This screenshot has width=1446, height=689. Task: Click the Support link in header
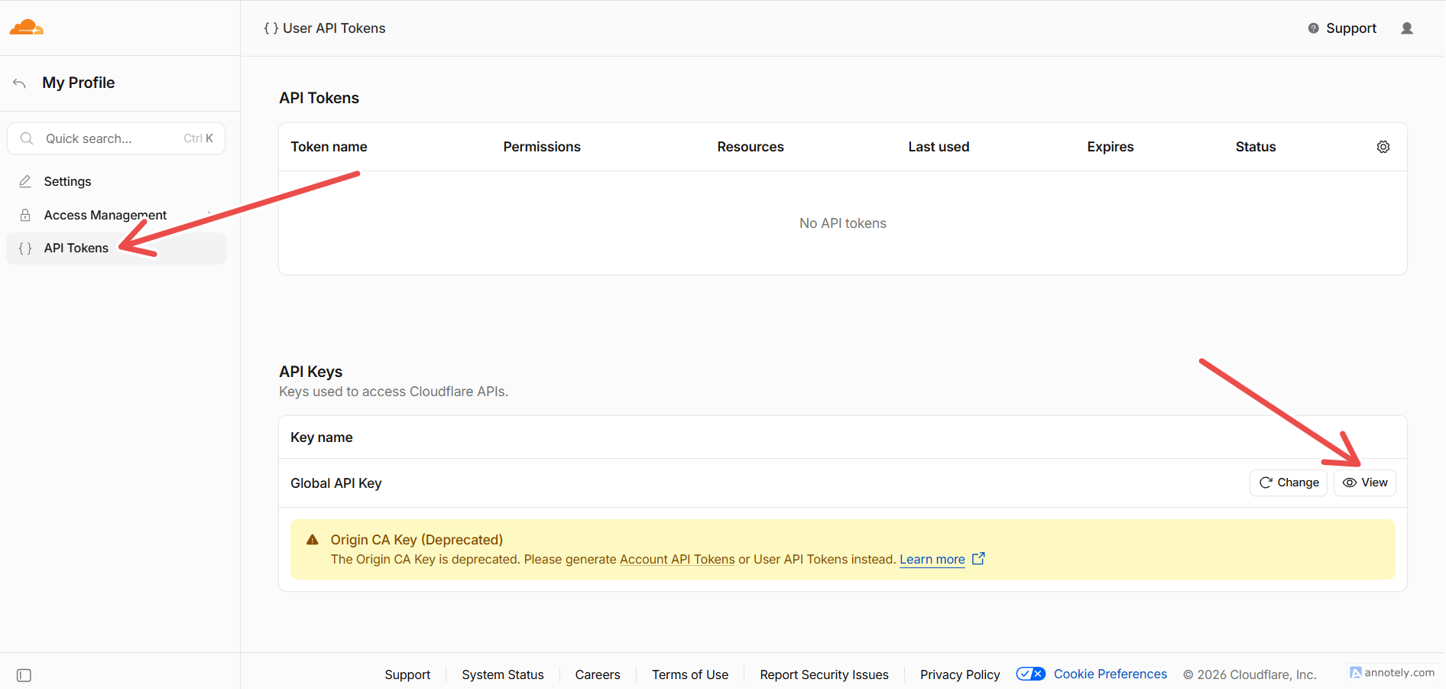tap(1350, 28)
